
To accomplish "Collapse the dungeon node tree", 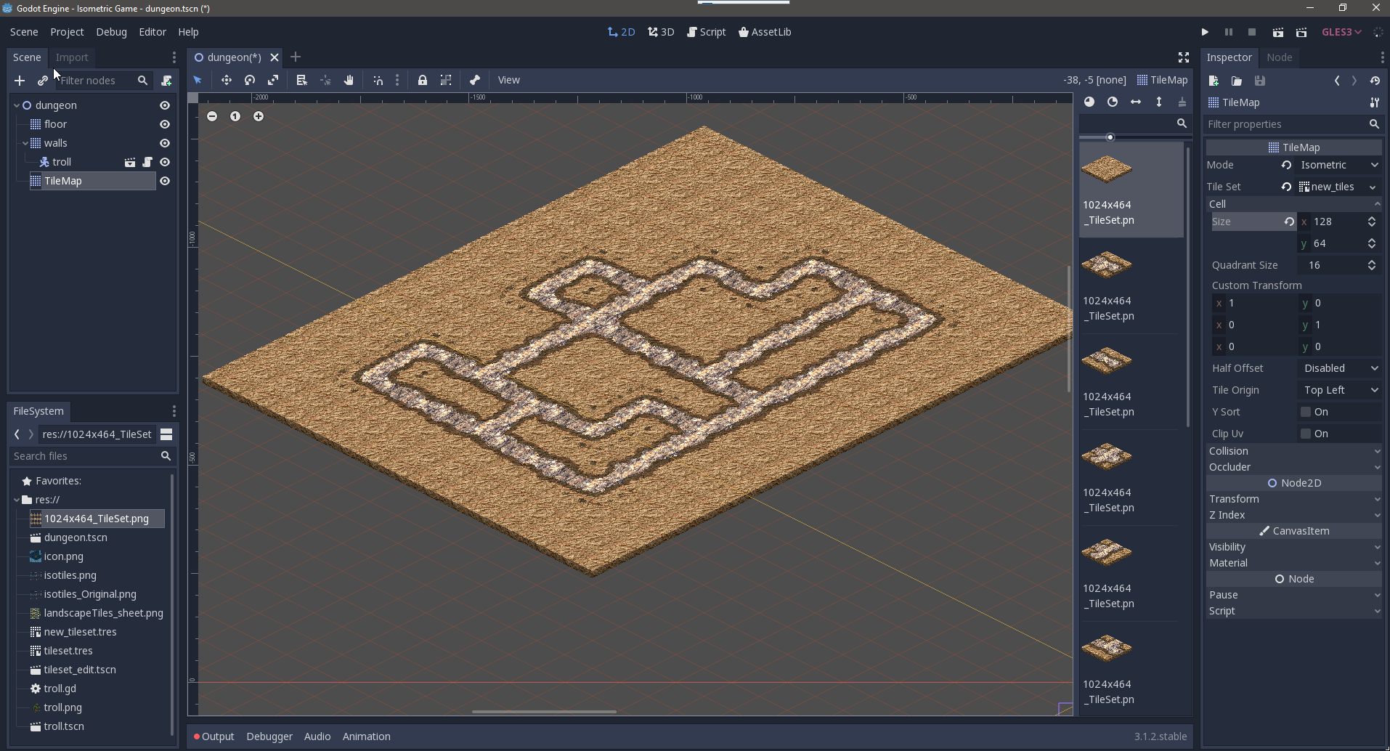I will 16,105.
